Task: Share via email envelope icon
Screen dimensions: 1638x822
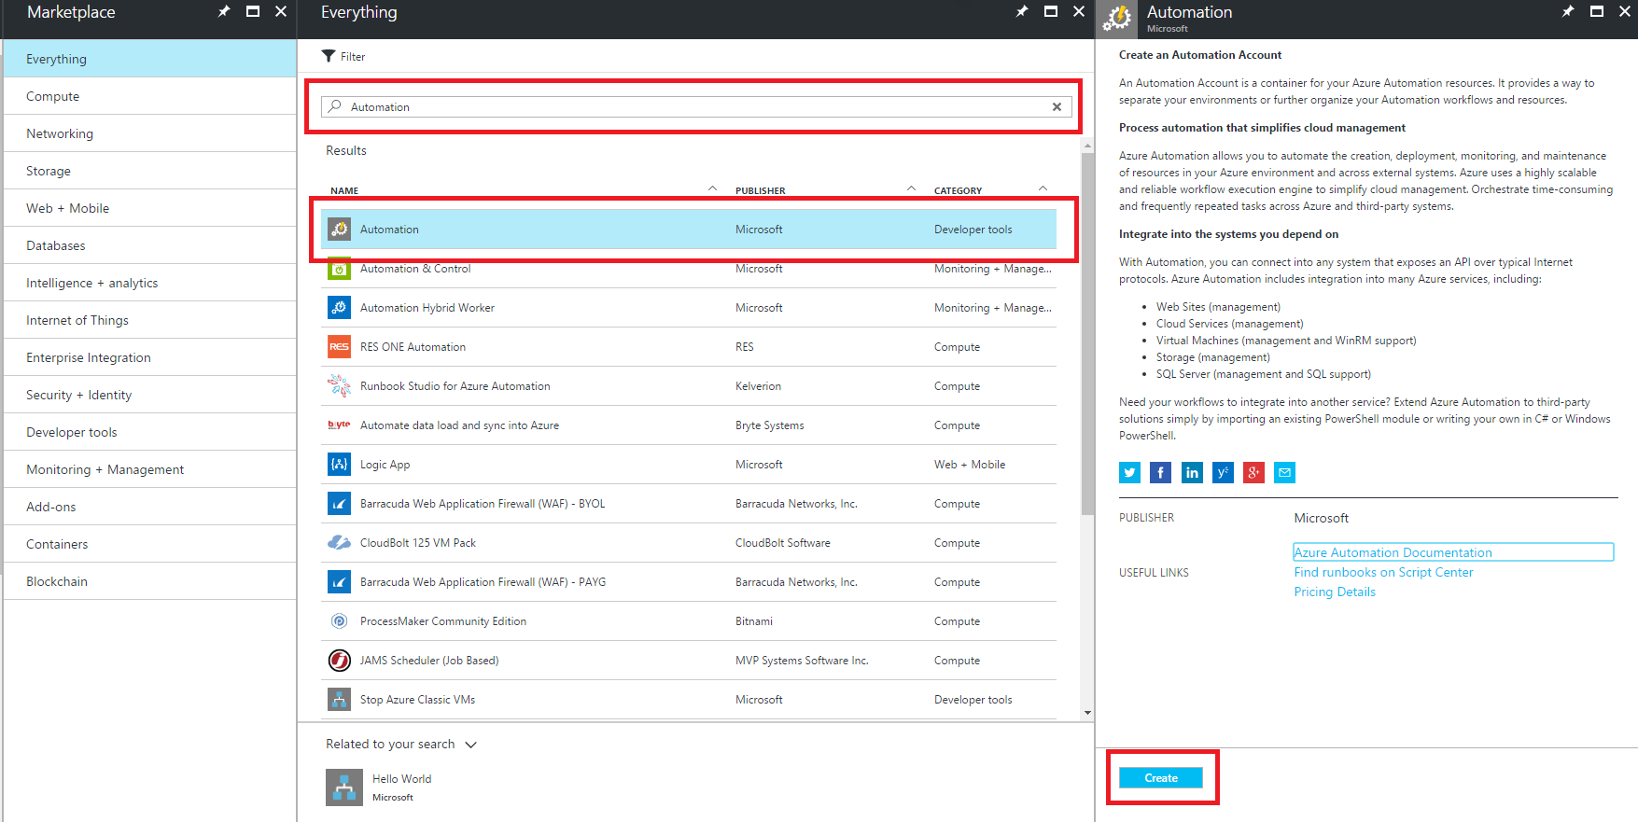Action: 1285,472
